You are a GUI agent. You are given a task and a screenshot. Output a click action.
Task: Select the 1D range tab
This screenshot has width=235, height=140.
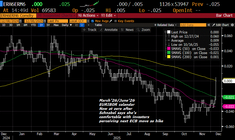point(4,25)
